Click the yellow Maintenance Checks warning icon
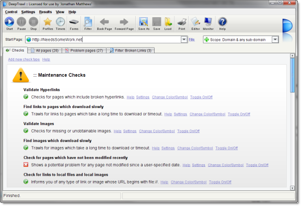 (21, 75)
